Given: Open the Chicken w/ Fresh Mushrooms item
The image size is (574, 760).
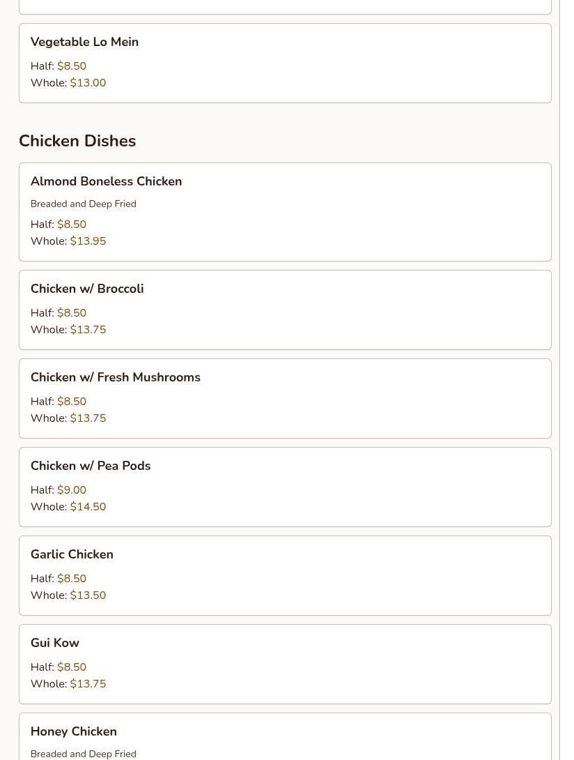Looking at the screenshot, I should [x=285, y=398].
